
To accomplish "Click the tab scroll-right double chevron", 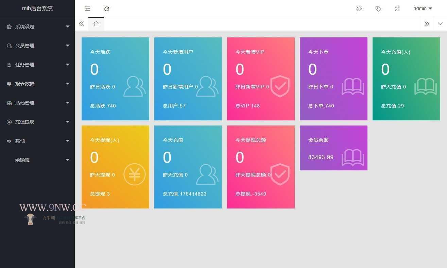I will coord(427,24).
